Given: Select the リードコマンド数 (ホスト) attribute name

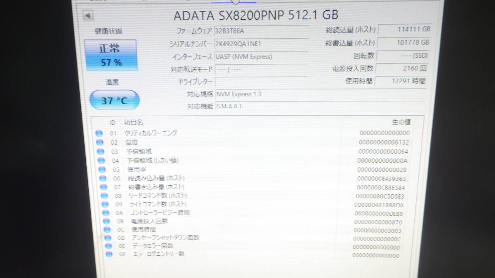Looking at the screenshot, I should [158, 196].
